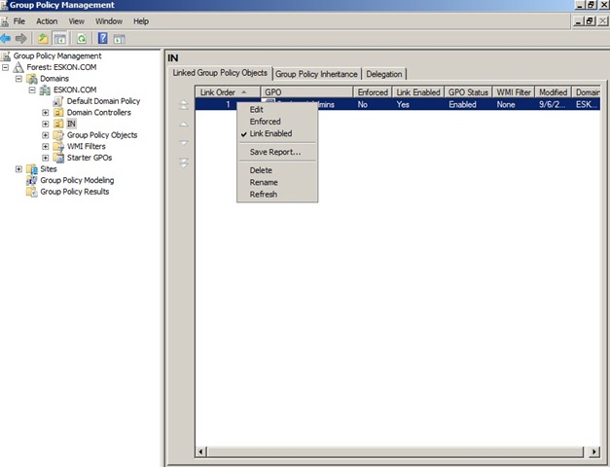Select Group Policy Modeling in the tree

(x=77, y=180)
